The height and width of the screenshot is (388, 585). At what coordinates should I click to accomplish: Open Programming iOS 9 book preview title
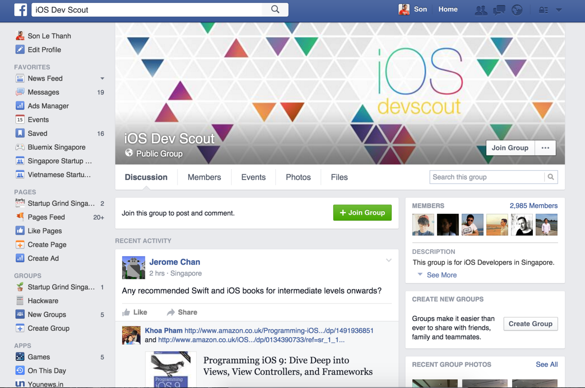pos(288,366)
